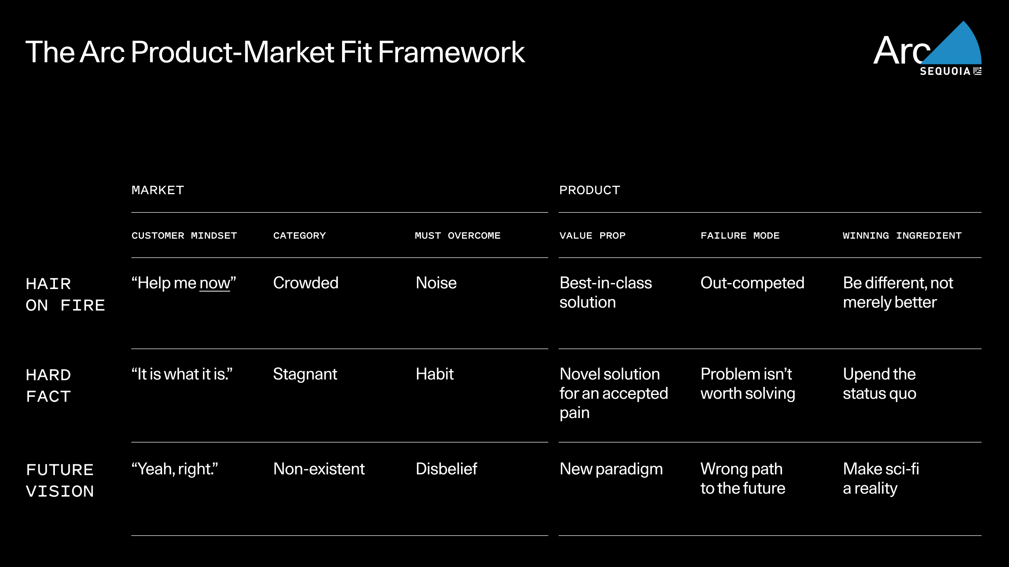The width and height of the screenshot is (1009, 567).
Task: Click the HAIR ON FIRE row label
Action: point(65,294)
